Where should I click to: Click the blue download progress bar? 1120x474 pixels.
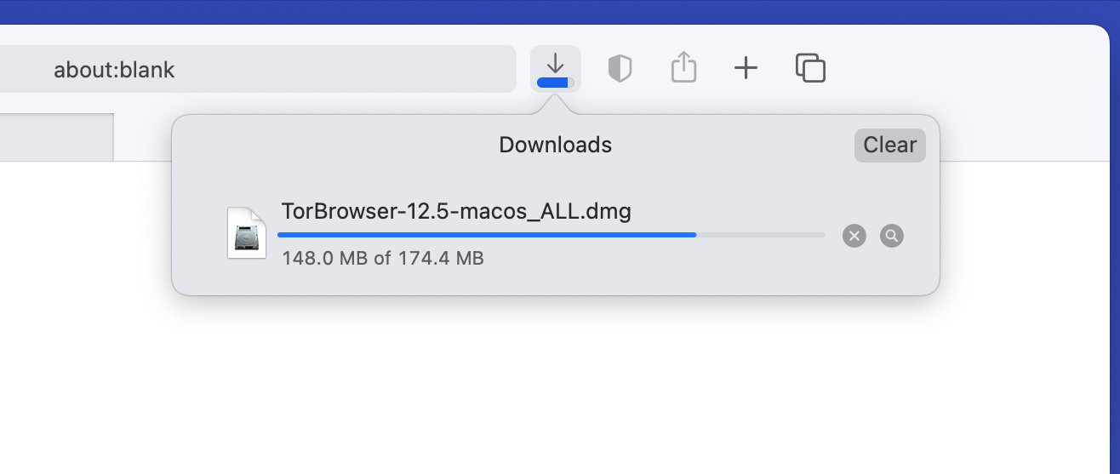tap(551, 234)
